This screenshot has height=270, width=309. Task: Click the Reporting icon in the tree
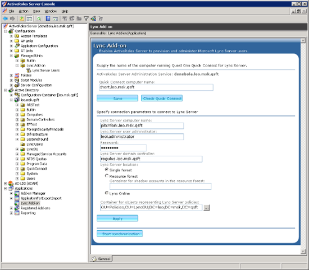click(x=17, y=213)
